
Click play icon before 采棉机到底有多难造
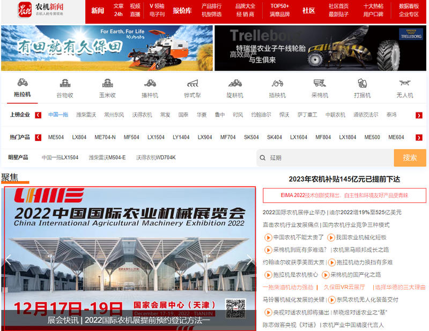[x=268, y=250]
